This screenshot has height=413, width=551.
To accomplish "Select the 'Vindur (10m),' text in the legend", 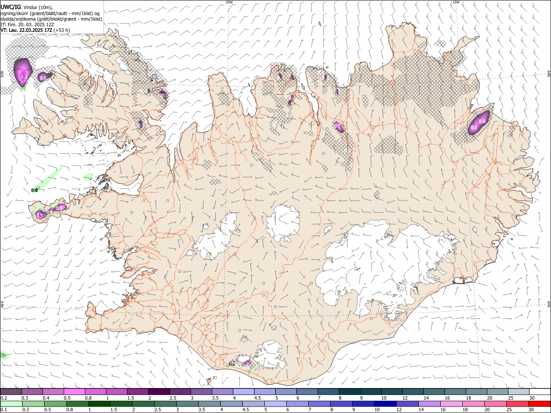I will 39,7.
